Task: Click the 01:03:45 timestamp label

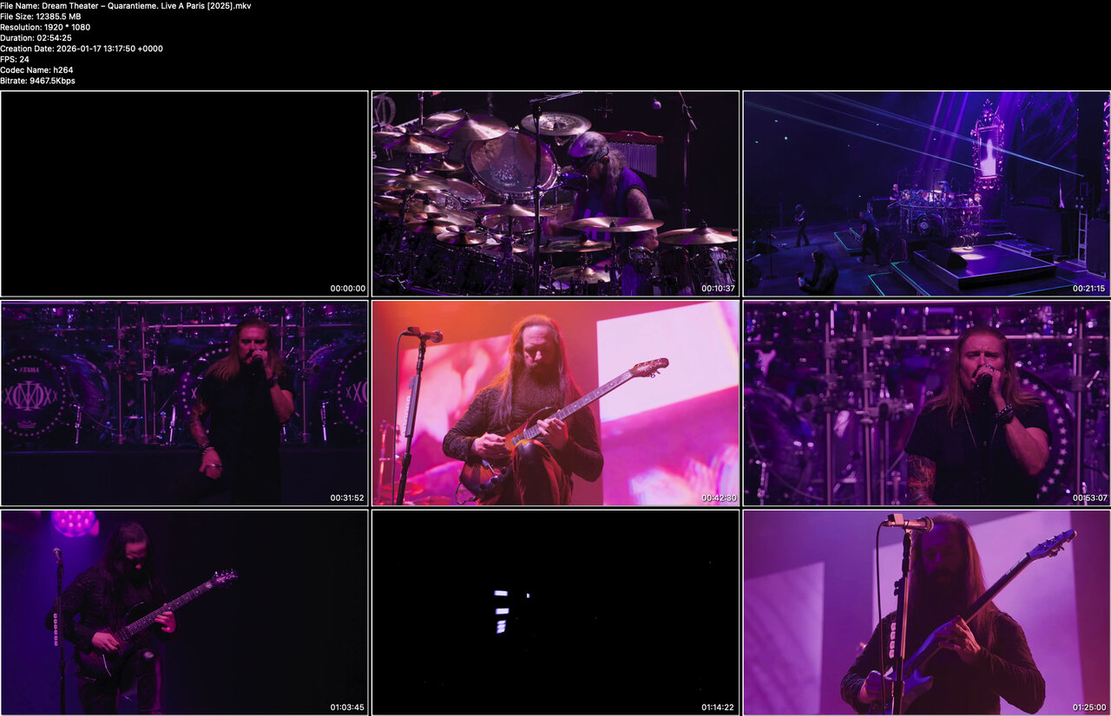Action: click(347, 707)
